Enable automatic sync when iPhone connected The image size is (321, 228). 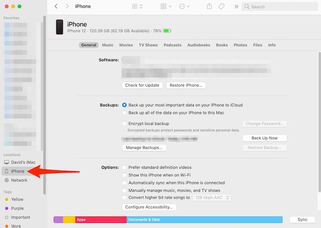124,183
